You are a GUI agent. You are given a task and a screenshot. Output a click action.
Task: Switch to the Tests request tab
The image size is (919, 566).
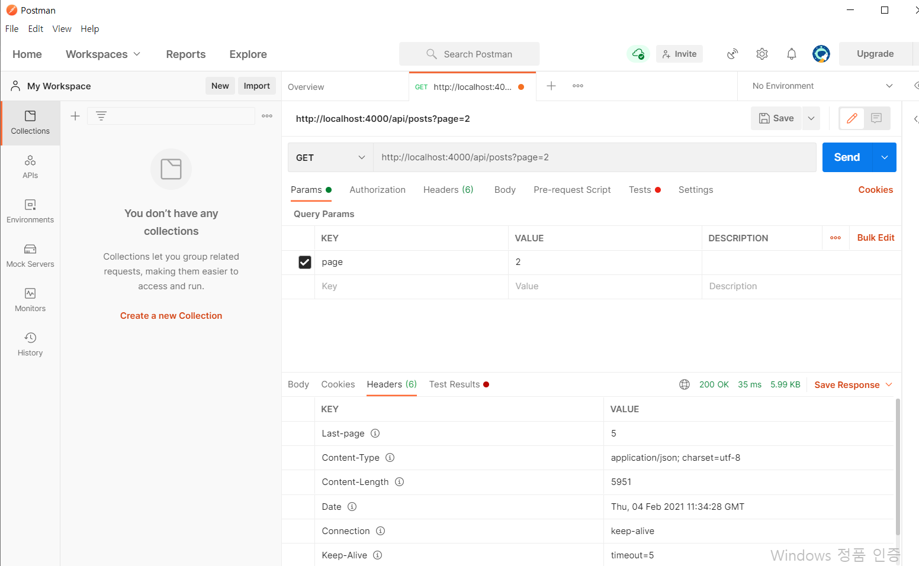pyautogui.click(x=644, y=190)
